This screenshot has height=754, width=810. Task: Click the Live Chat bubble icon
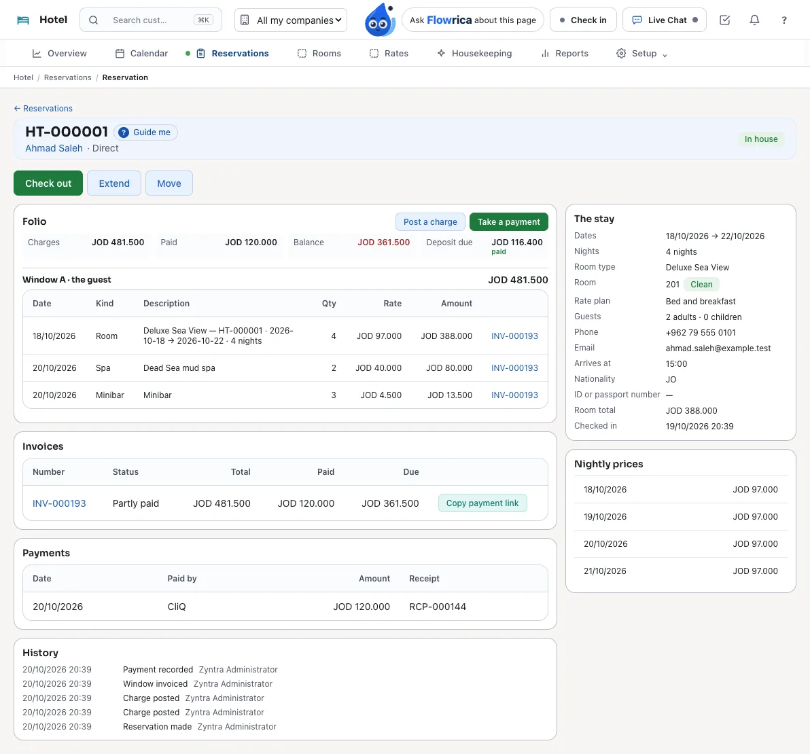point(637,20)
